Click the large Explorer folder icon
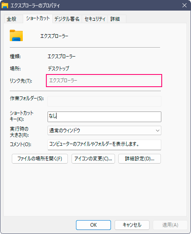 16,35
